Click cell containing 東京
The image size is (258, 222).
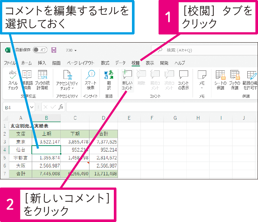[20, 142]
